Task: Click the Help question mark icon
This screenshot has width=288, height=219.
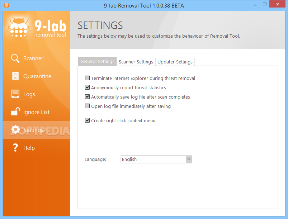Action: coord(15,148)
